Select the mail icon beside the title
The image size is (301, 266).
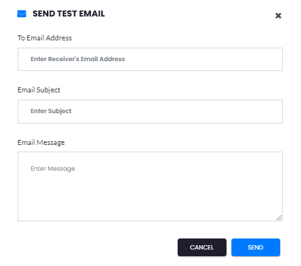coord(21,14)
